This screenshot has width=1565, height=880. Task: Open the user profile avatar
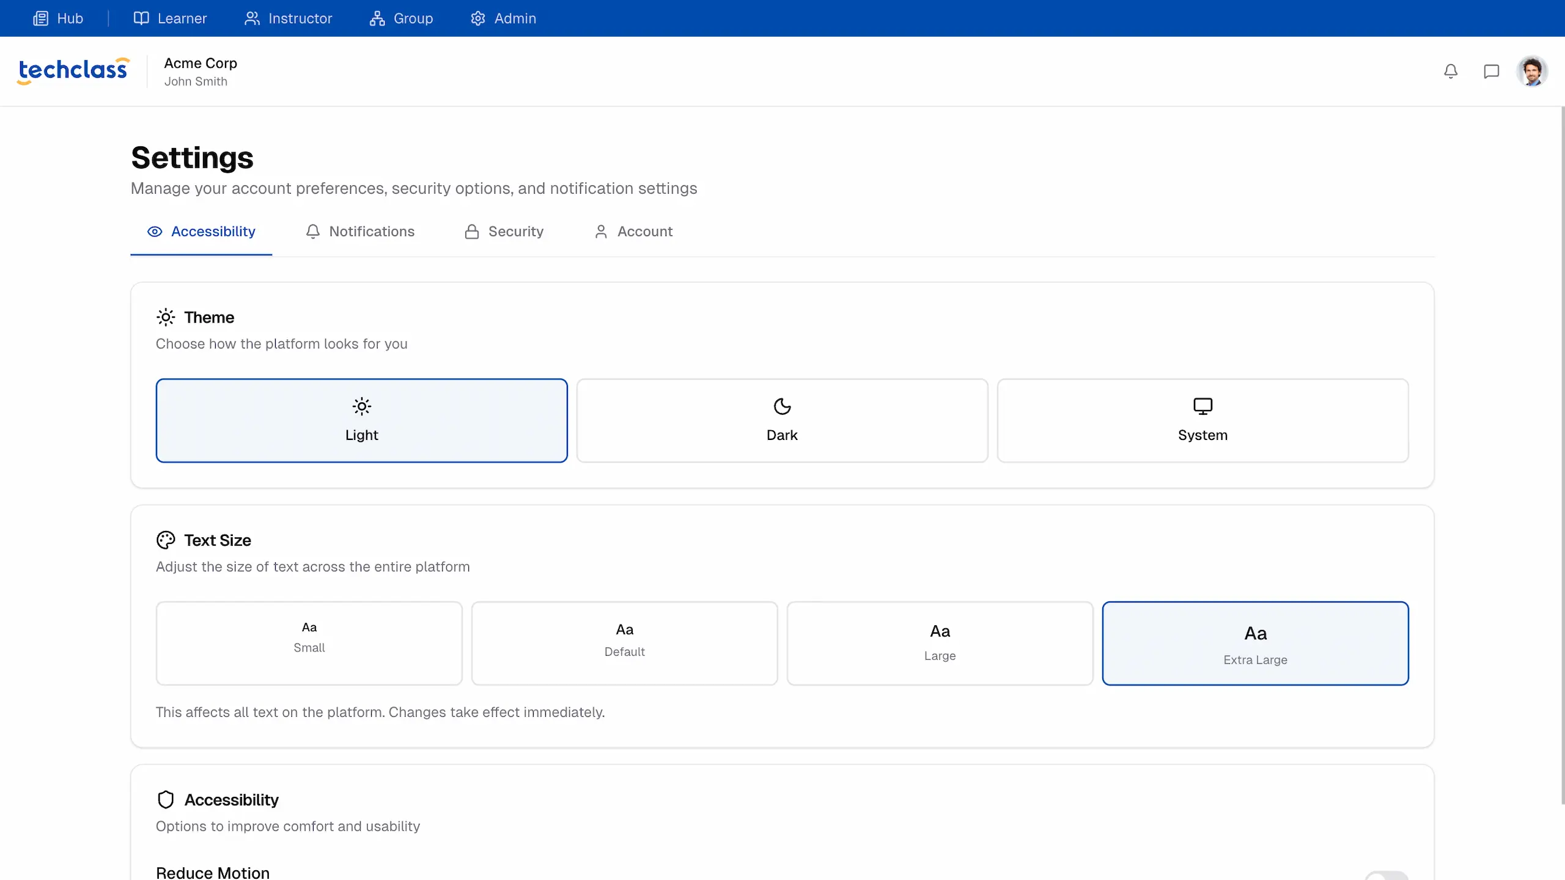pos(1531,71)
